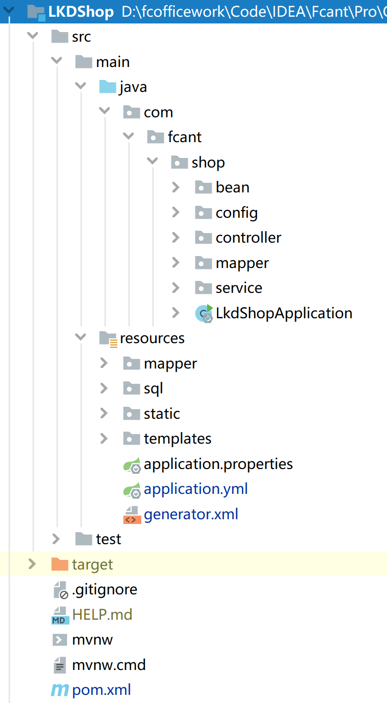
Task: Select the service package
Action: tap(239, 288)
